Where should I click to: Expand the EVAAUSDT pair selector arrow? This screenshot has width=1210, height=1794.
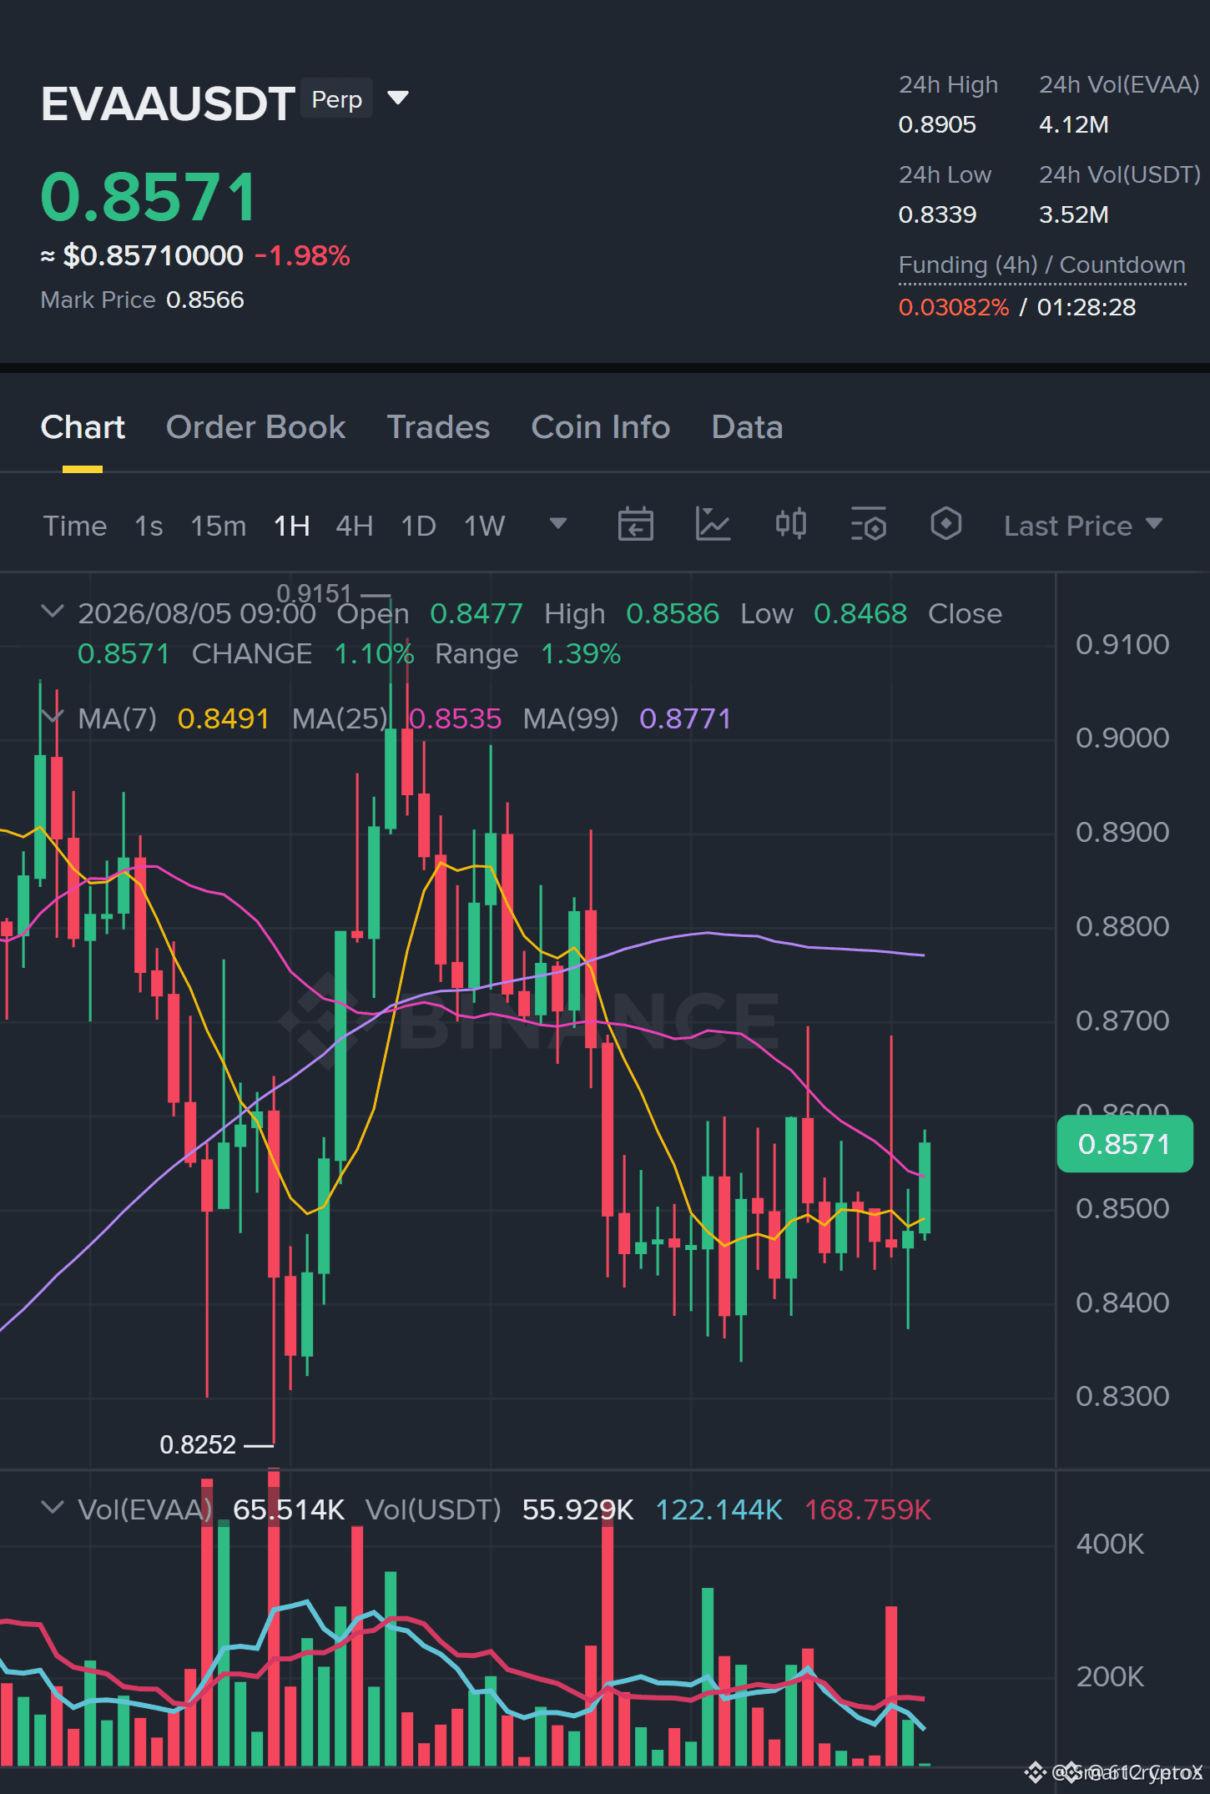point(399,98)
